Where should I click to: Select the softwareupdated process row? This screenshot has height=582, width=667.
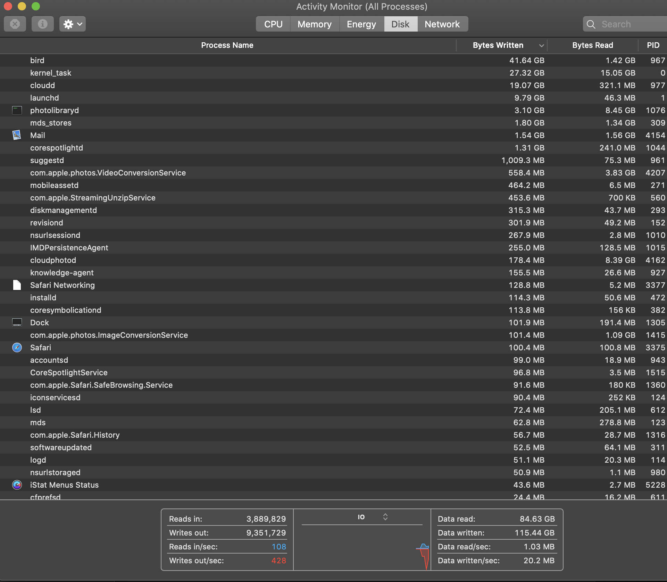pyautogui.click(x=333, y=447)
